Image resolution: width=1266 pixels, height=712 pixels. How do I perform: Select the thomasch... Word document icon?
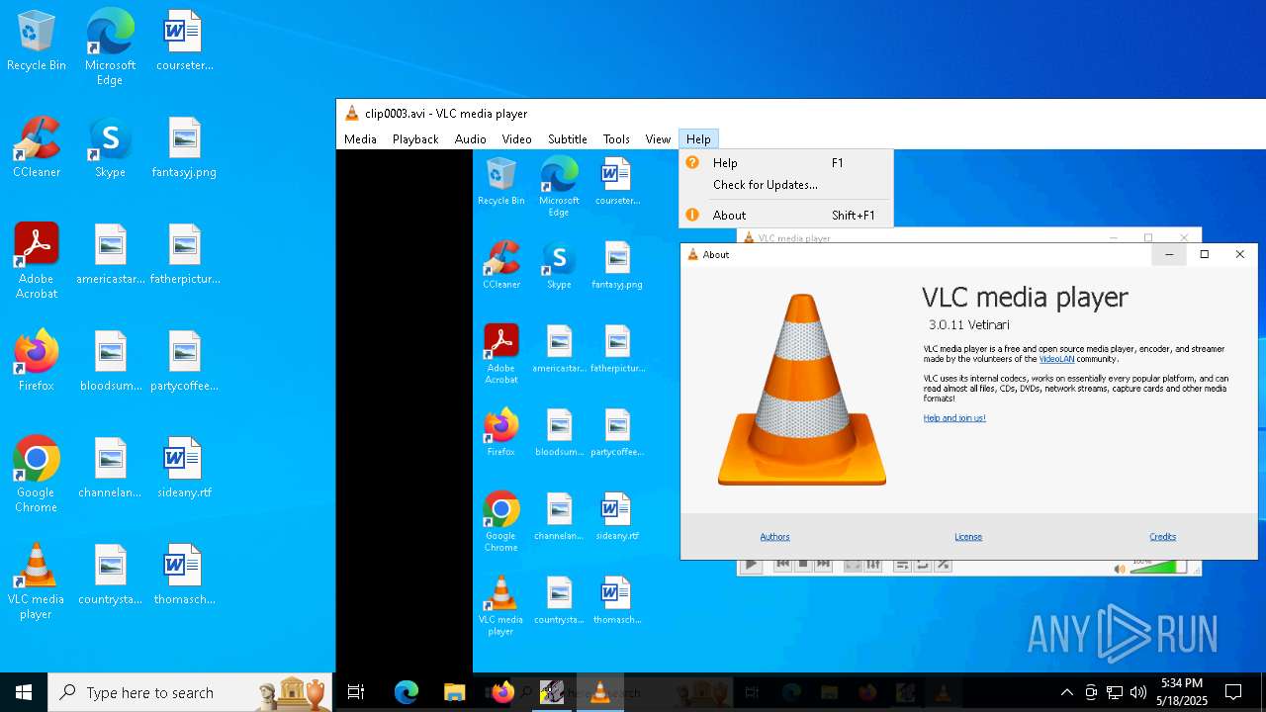pyautogui.click(x=184, y=576)
